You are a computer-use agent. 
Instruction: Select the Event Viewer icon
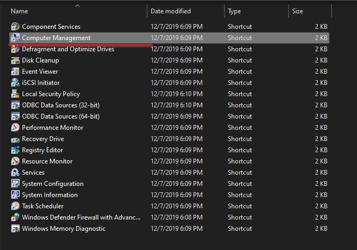coord(15,72)
